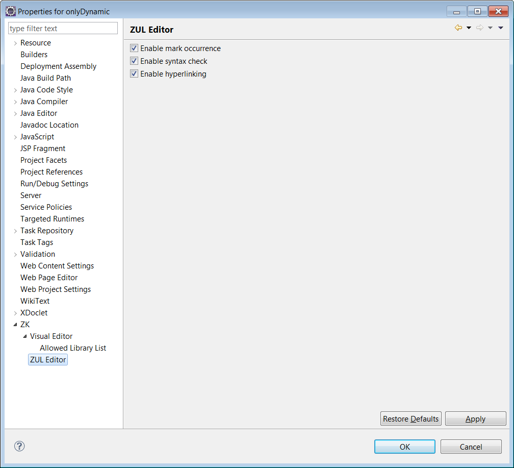Expand the JavaScript node
This screenshot has height=468, width=514.
pos(15,137)
